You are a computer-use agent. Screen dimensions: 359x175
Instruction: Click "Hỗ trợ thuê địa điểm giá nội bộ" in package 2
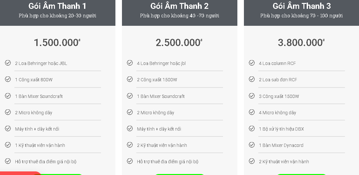click(x=167, y=162)
